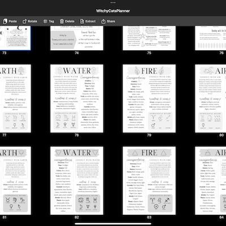
Task: Click the Delete trash can icon
Action: [62, 21]
